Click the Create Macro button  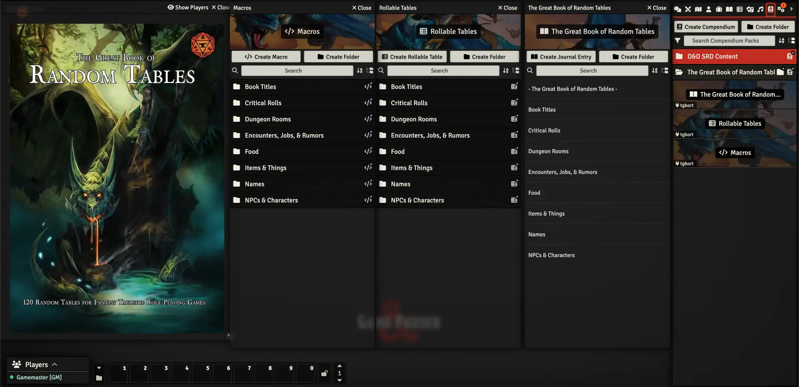[266, 57]
